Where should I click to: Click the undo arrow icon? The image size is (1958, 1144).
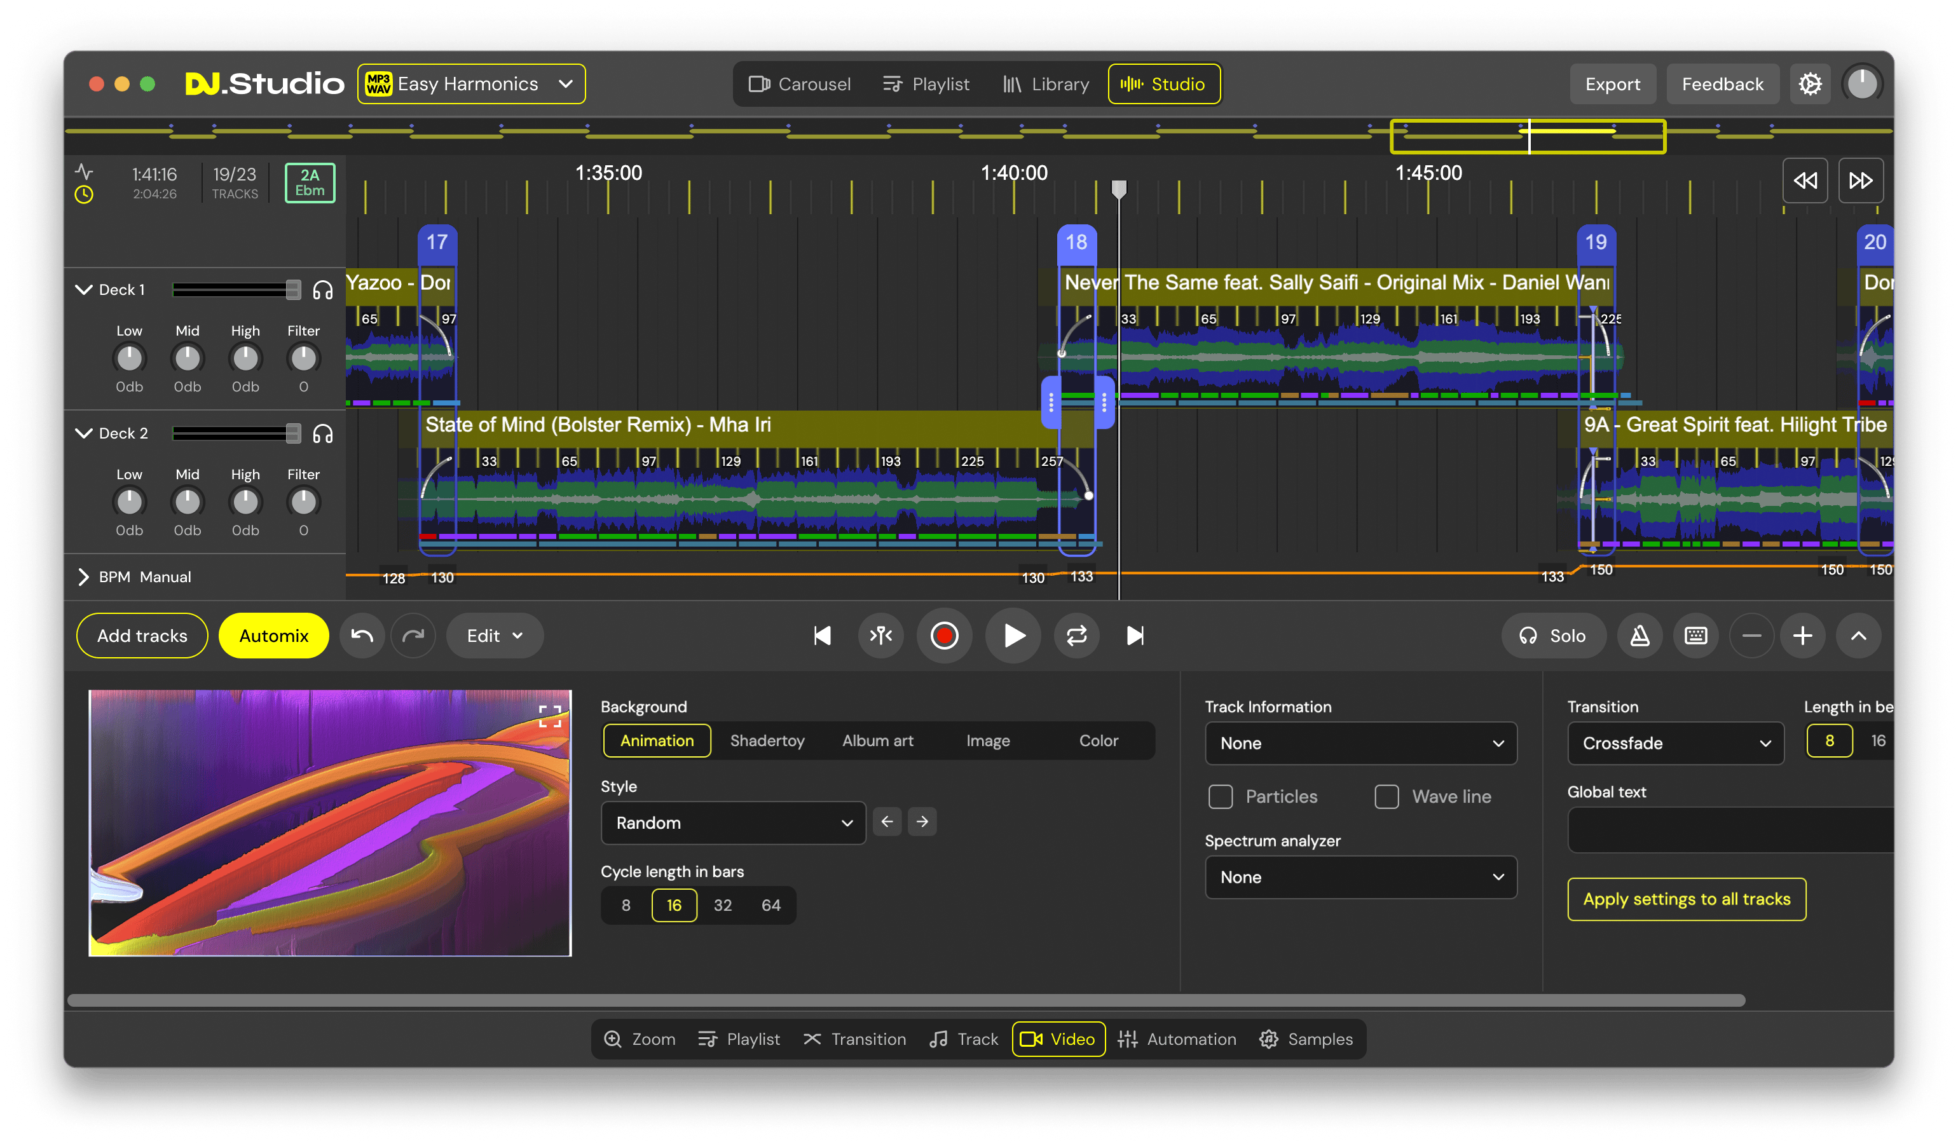tap(362, 636)
